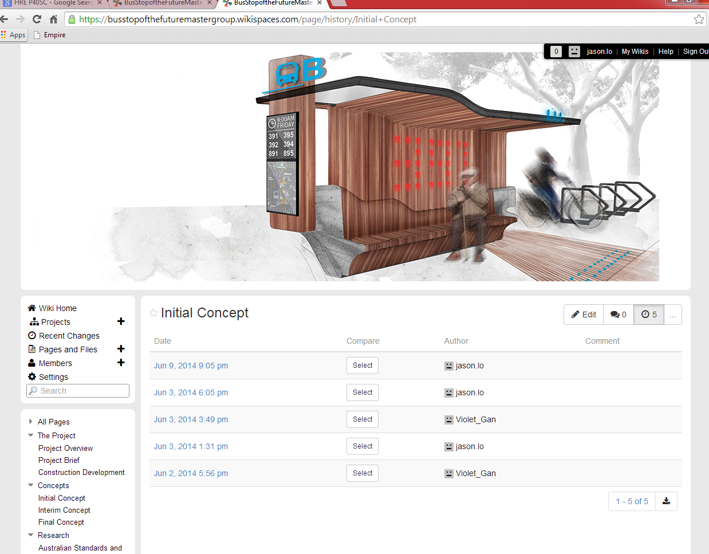Screen dimensions: 709x554
Task: Favorite the Initial Concept page star
Action: pyautogui.click(x=153, y=313)
